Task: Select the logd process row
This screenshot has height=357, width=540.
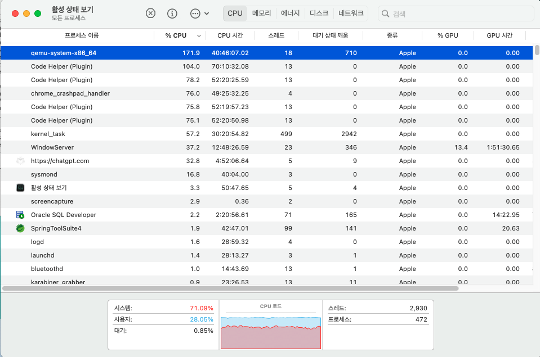Action: (266, 242)
